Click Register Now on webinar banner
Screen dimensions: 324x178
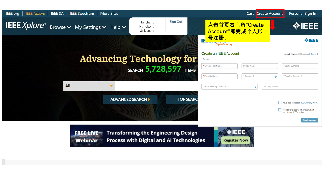coord(235,140)
